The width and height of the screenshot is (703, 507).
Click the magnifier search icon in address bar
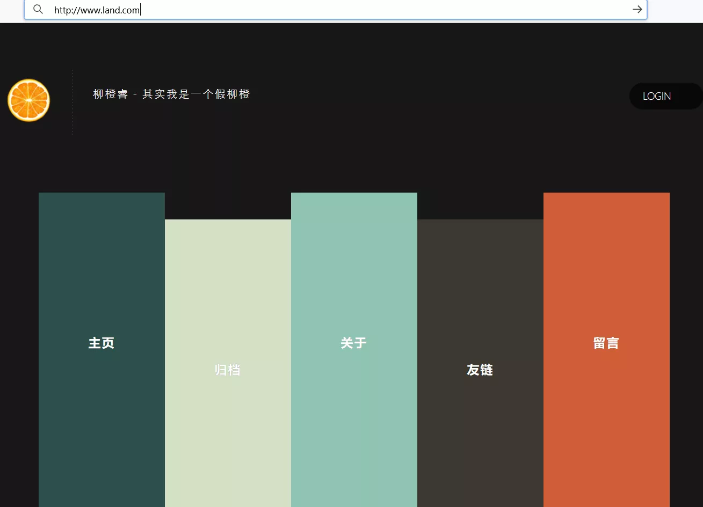point(38,9)
